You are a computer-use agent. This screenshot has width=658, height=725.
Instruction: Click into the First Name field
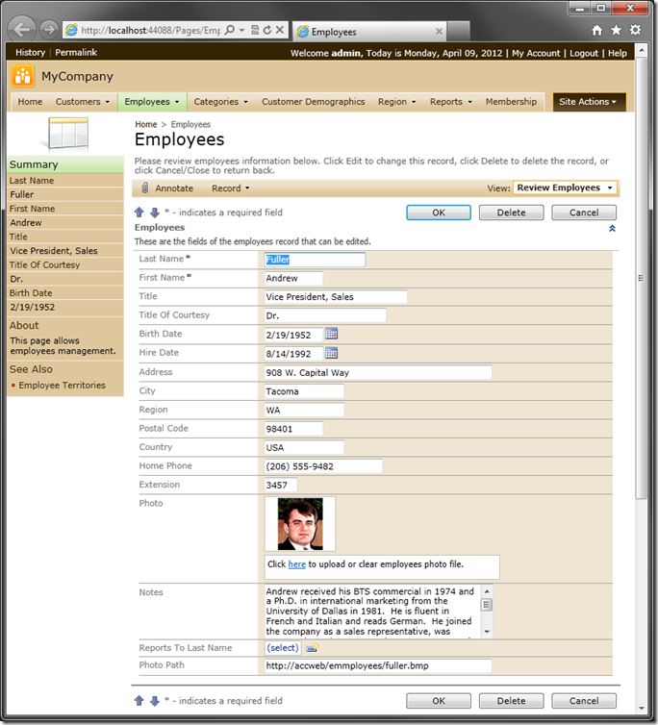(293, 278)
